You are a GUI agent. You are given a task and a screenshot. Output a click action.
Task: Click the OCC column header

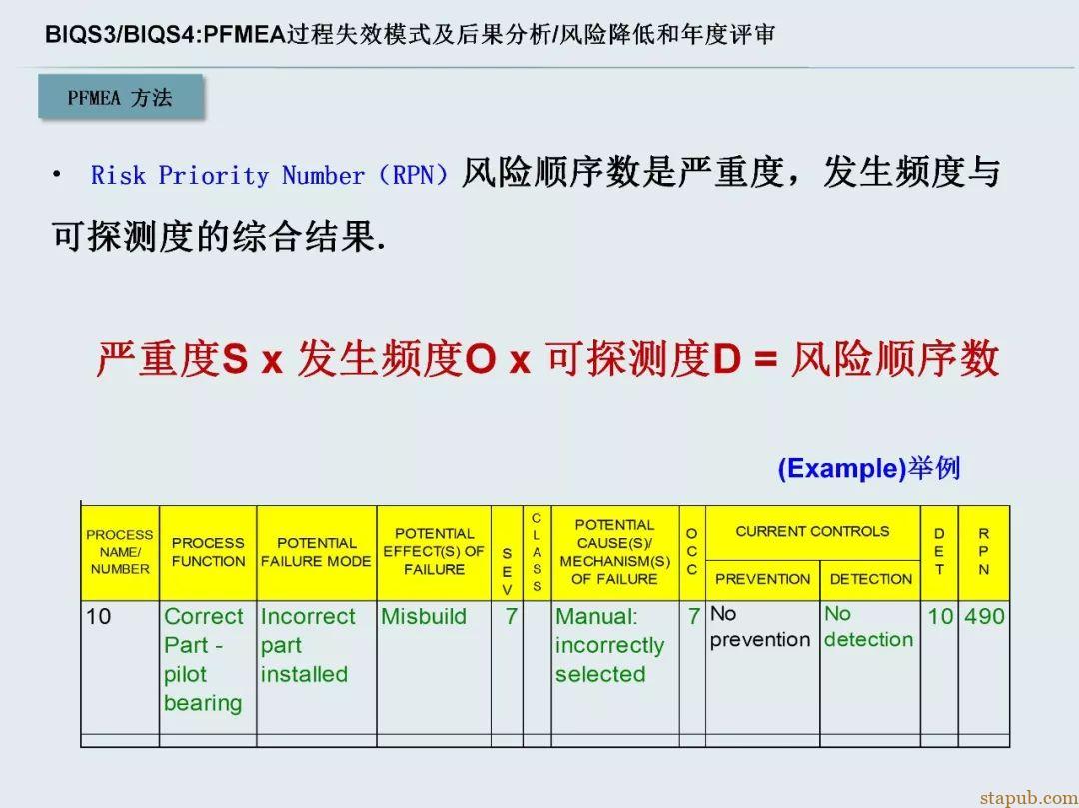(692, 553)
